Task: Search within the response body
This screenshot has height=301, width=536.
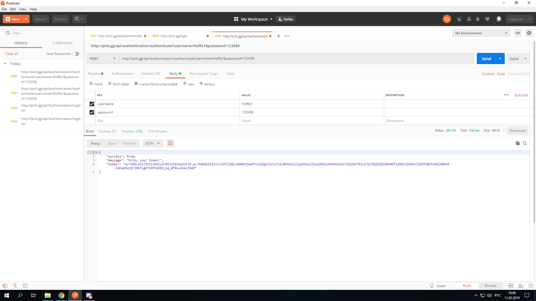Action: tap(525, 143)
